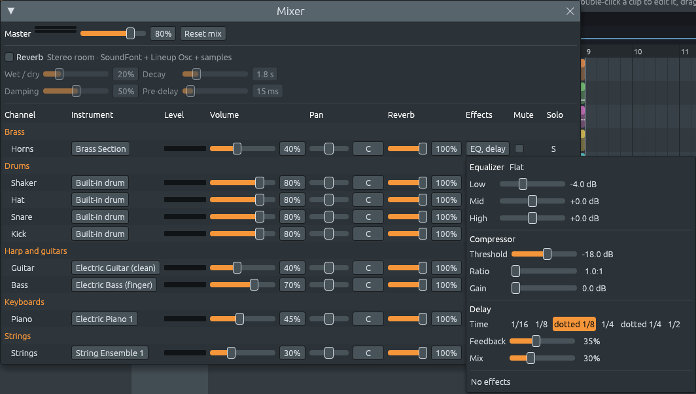Screen dimensions: 696x394
Task: Adjust the Snare pan slider
Action: pos(329,217)
